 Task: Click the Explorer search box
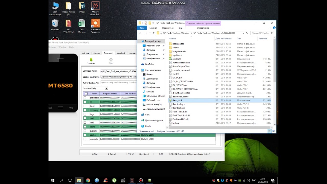(x=262, y=33)
